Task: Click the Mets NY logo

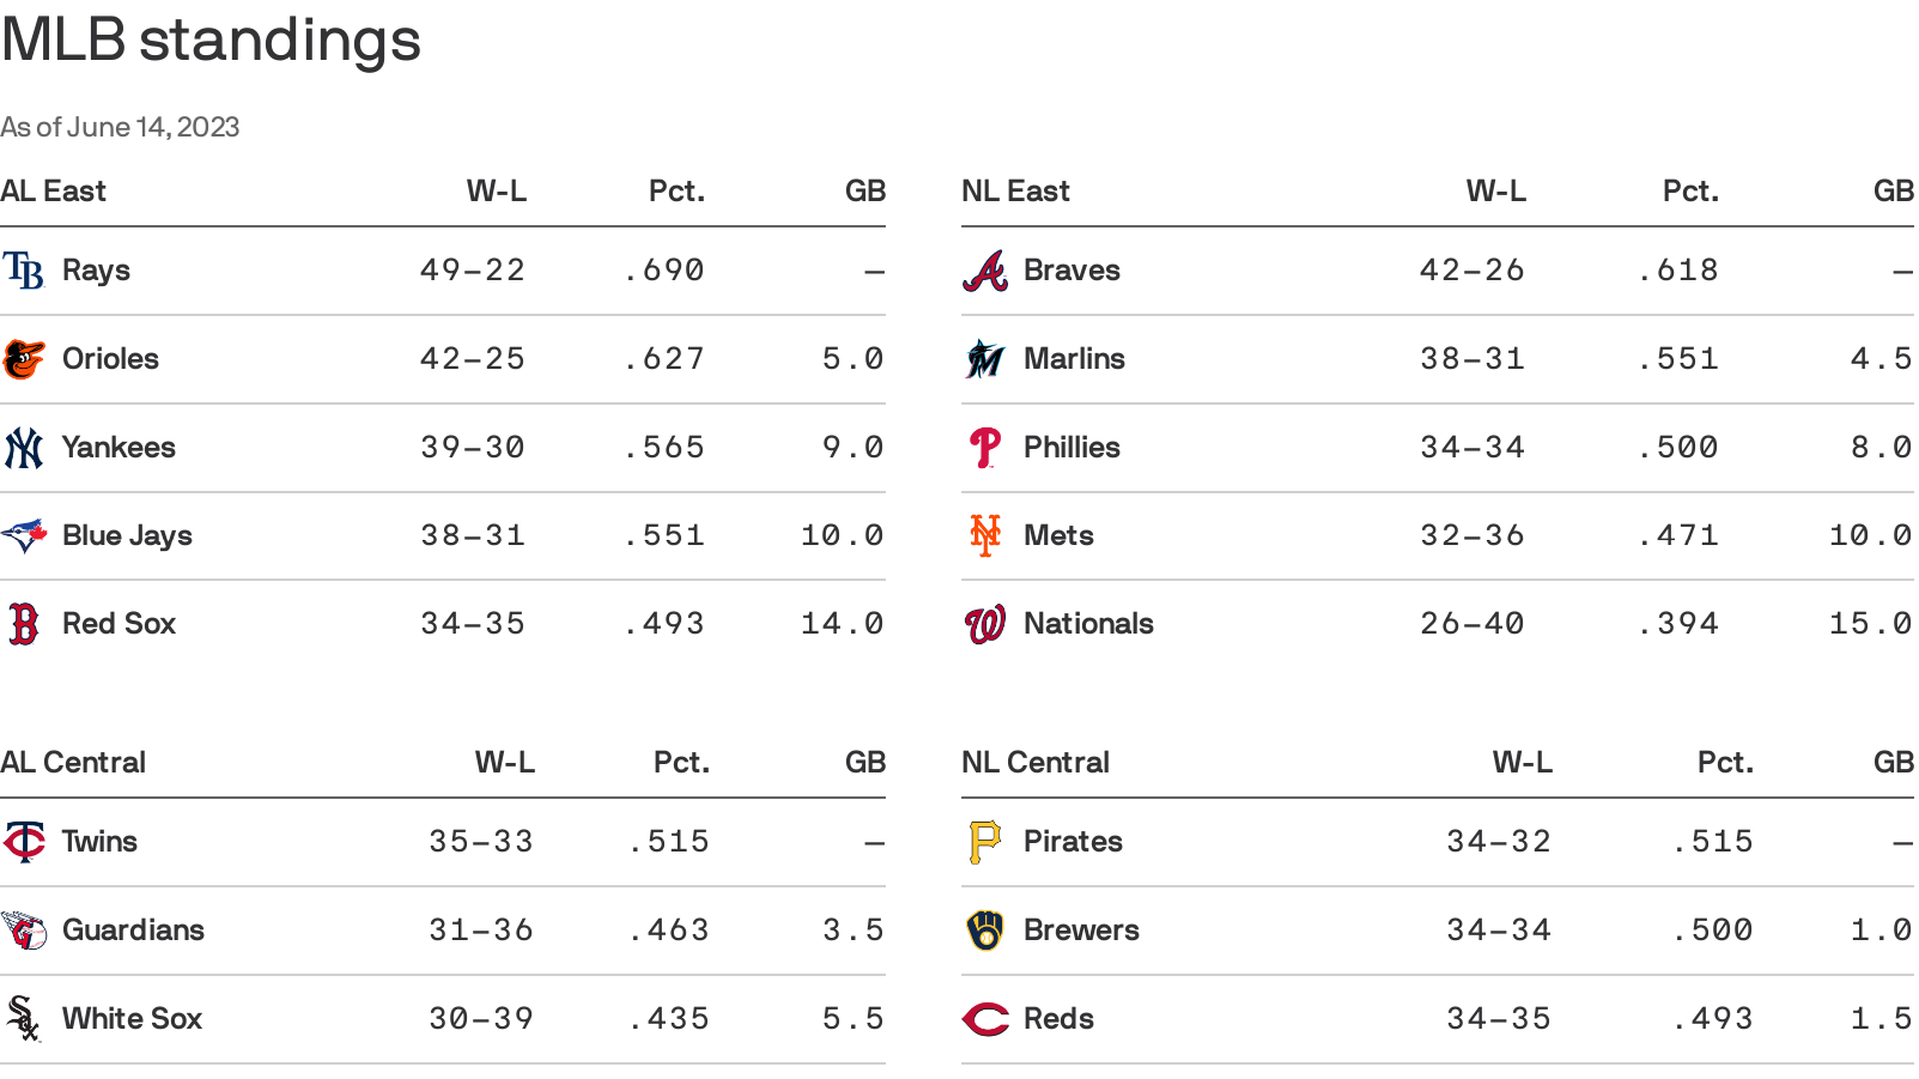Action: click(985, 536)
